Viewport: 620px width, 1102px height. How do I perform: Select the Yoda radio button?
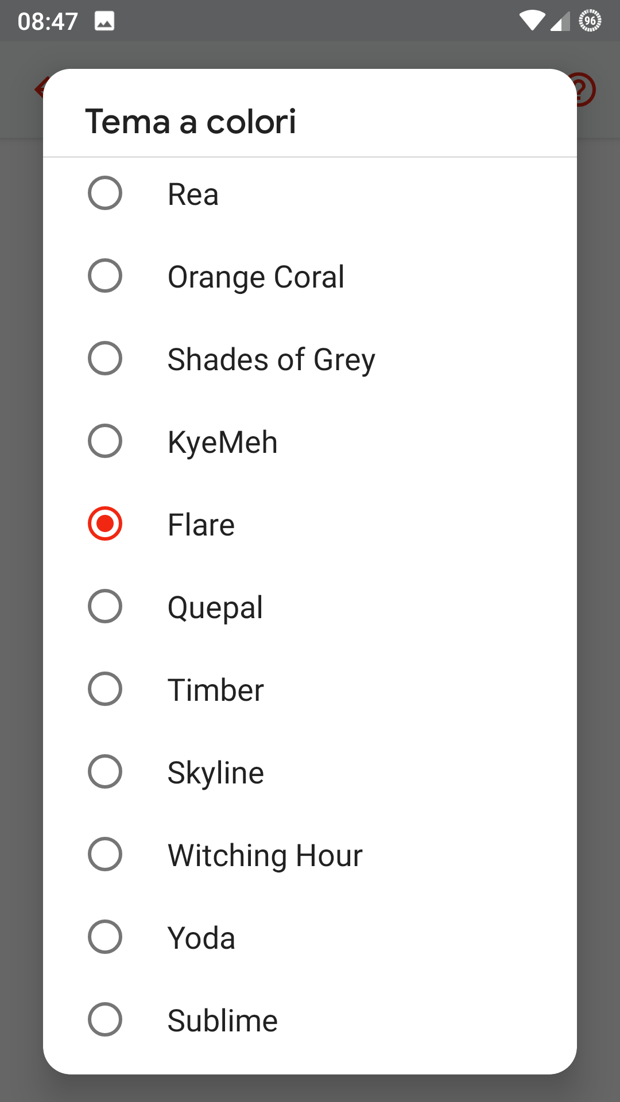click(105, 937)
